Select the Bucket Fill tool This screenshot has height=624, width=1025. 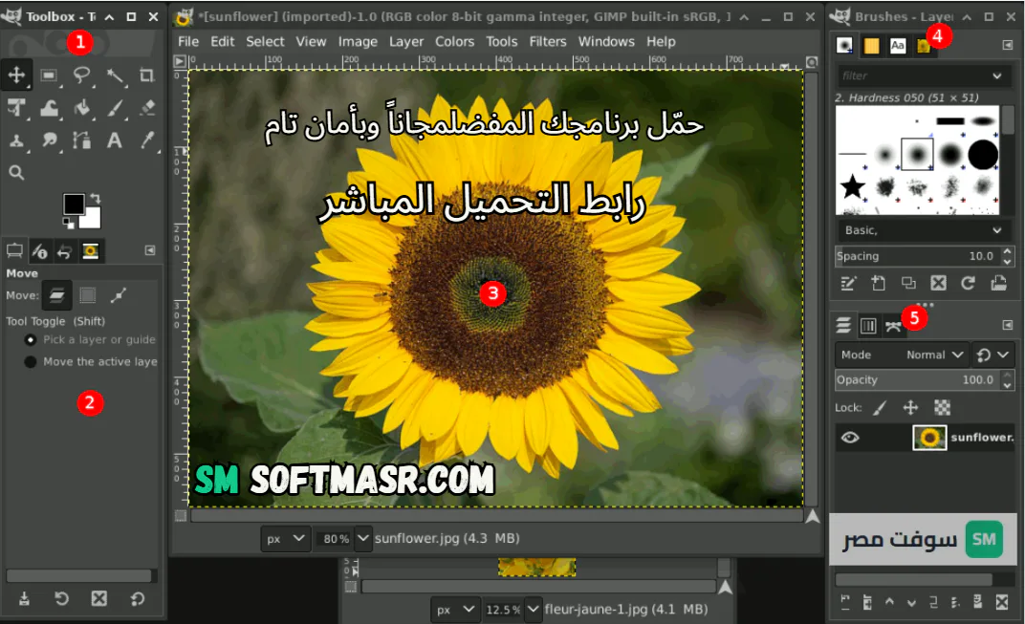tap(81, 108)
